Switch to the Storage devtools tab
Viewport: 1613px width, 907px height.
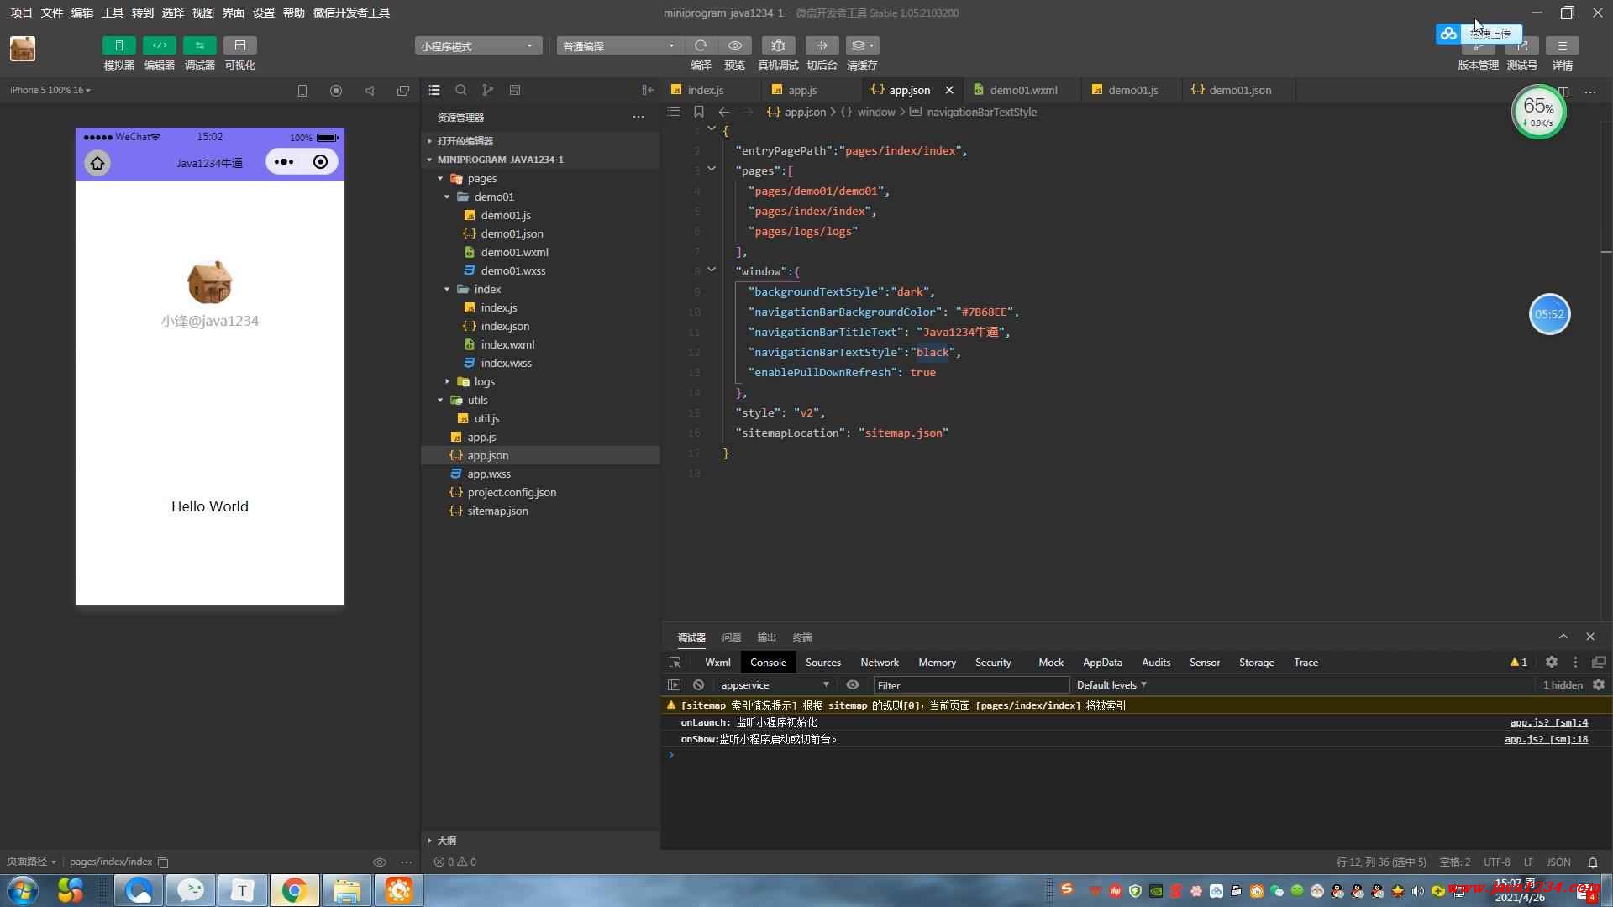(x=1256, y=663)
